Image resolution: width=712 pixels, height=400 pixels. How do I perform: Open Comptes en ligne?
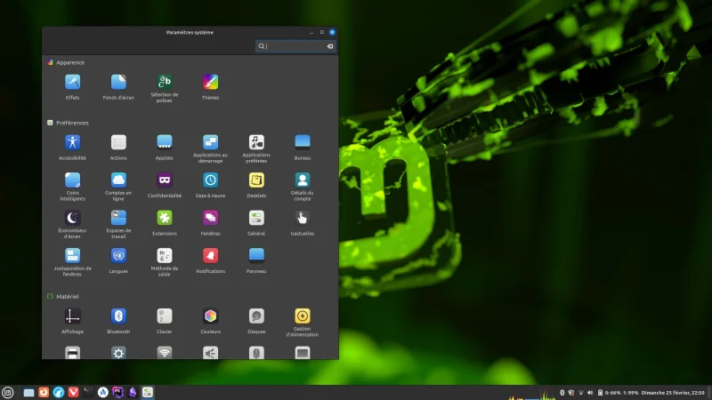(x=118, y=187)
